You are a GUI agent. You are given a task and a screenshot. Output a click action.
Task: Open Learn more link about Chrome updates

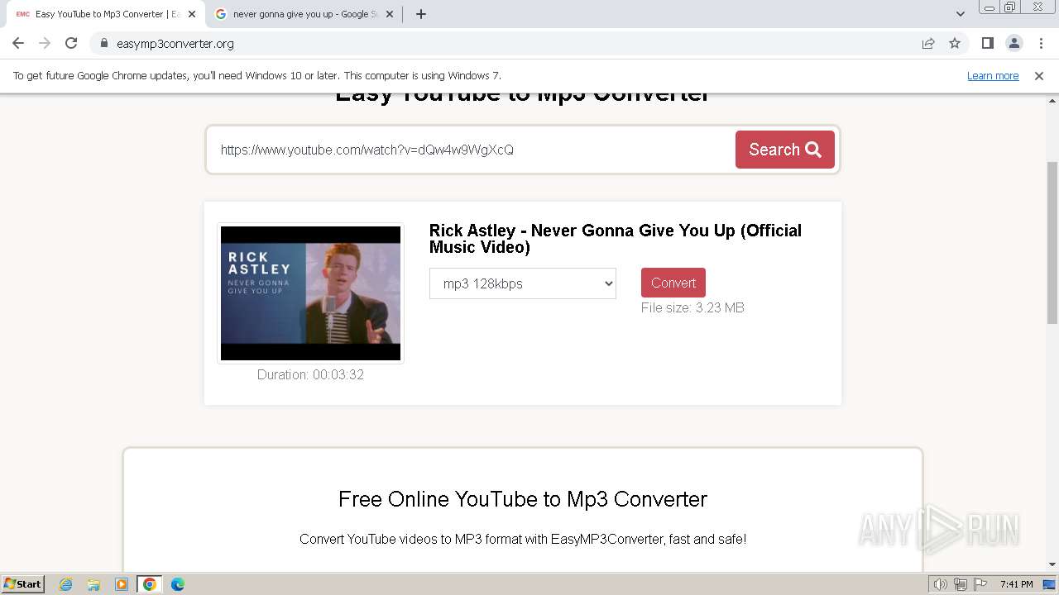993,75
